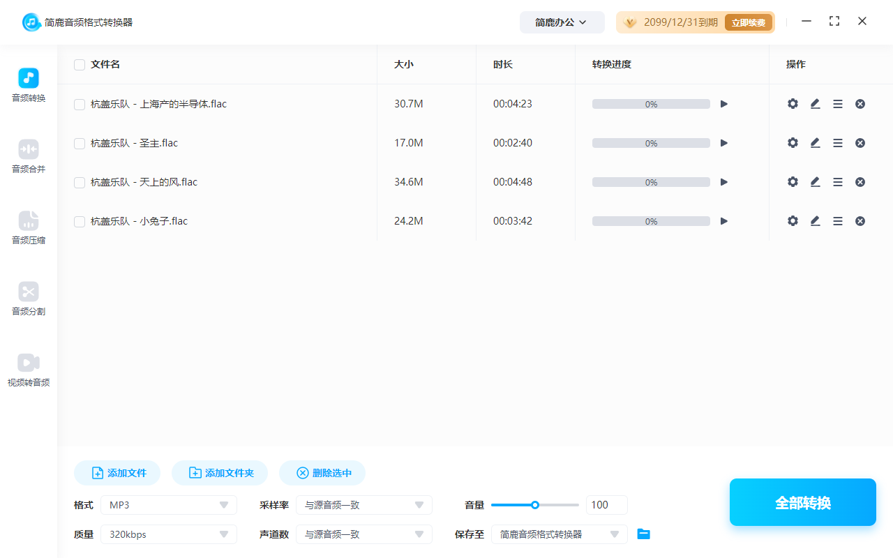Expand the 质量 dropdown set to 320kbps

tap(168, 534)
